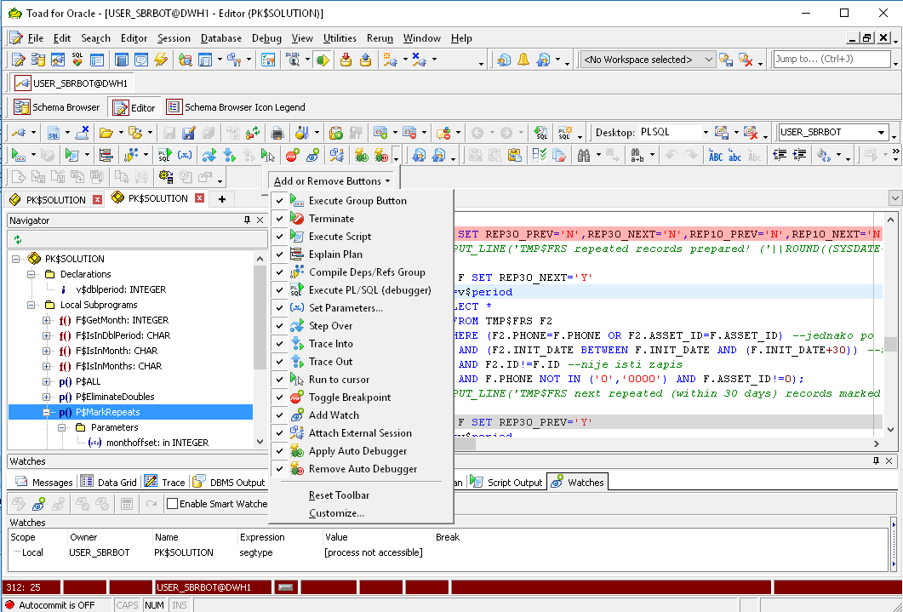Uncheck Terminate in the buttons list
Image resolution: width=903 pixels, height=612 pixels.
279,219
